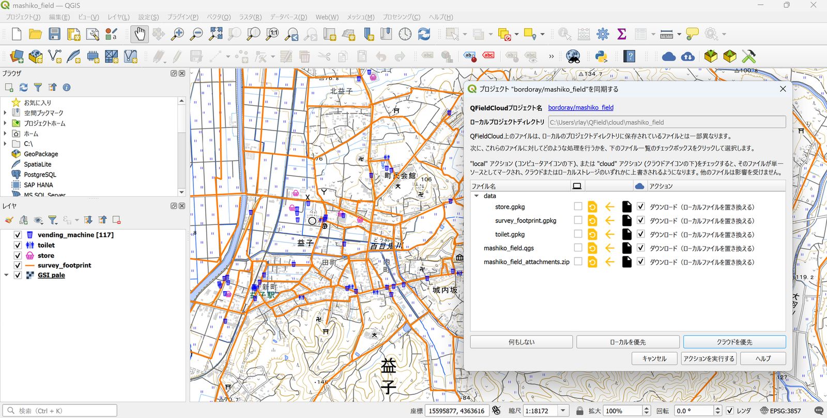Click the Map Tips speech bubble icon
This screenshot has height=418, width=827.
pyautogui.click(x=692, y=34)
